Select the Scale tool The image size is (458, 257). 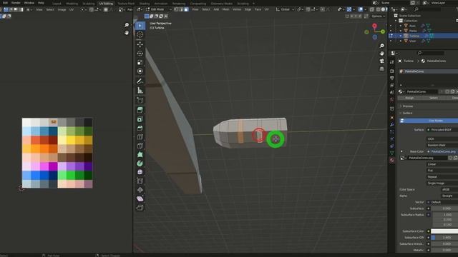click(x=140, y=62)
